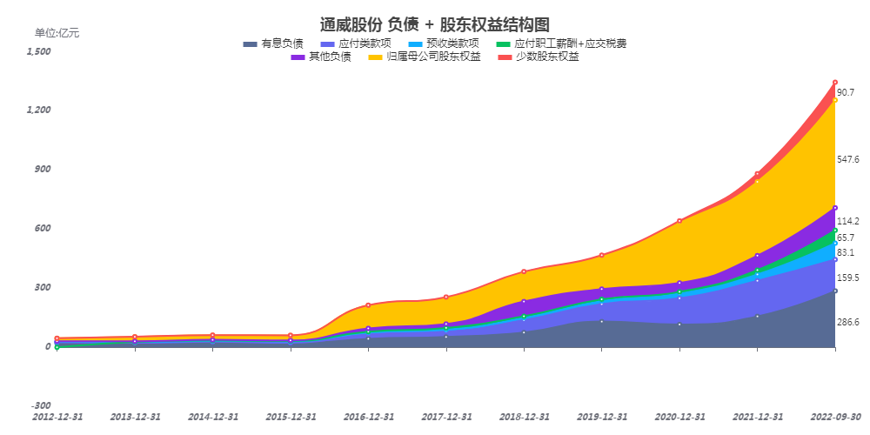Click the unit label 单位:亿元
The width and height of the screenshot is (870, 435).
point(57,33)
